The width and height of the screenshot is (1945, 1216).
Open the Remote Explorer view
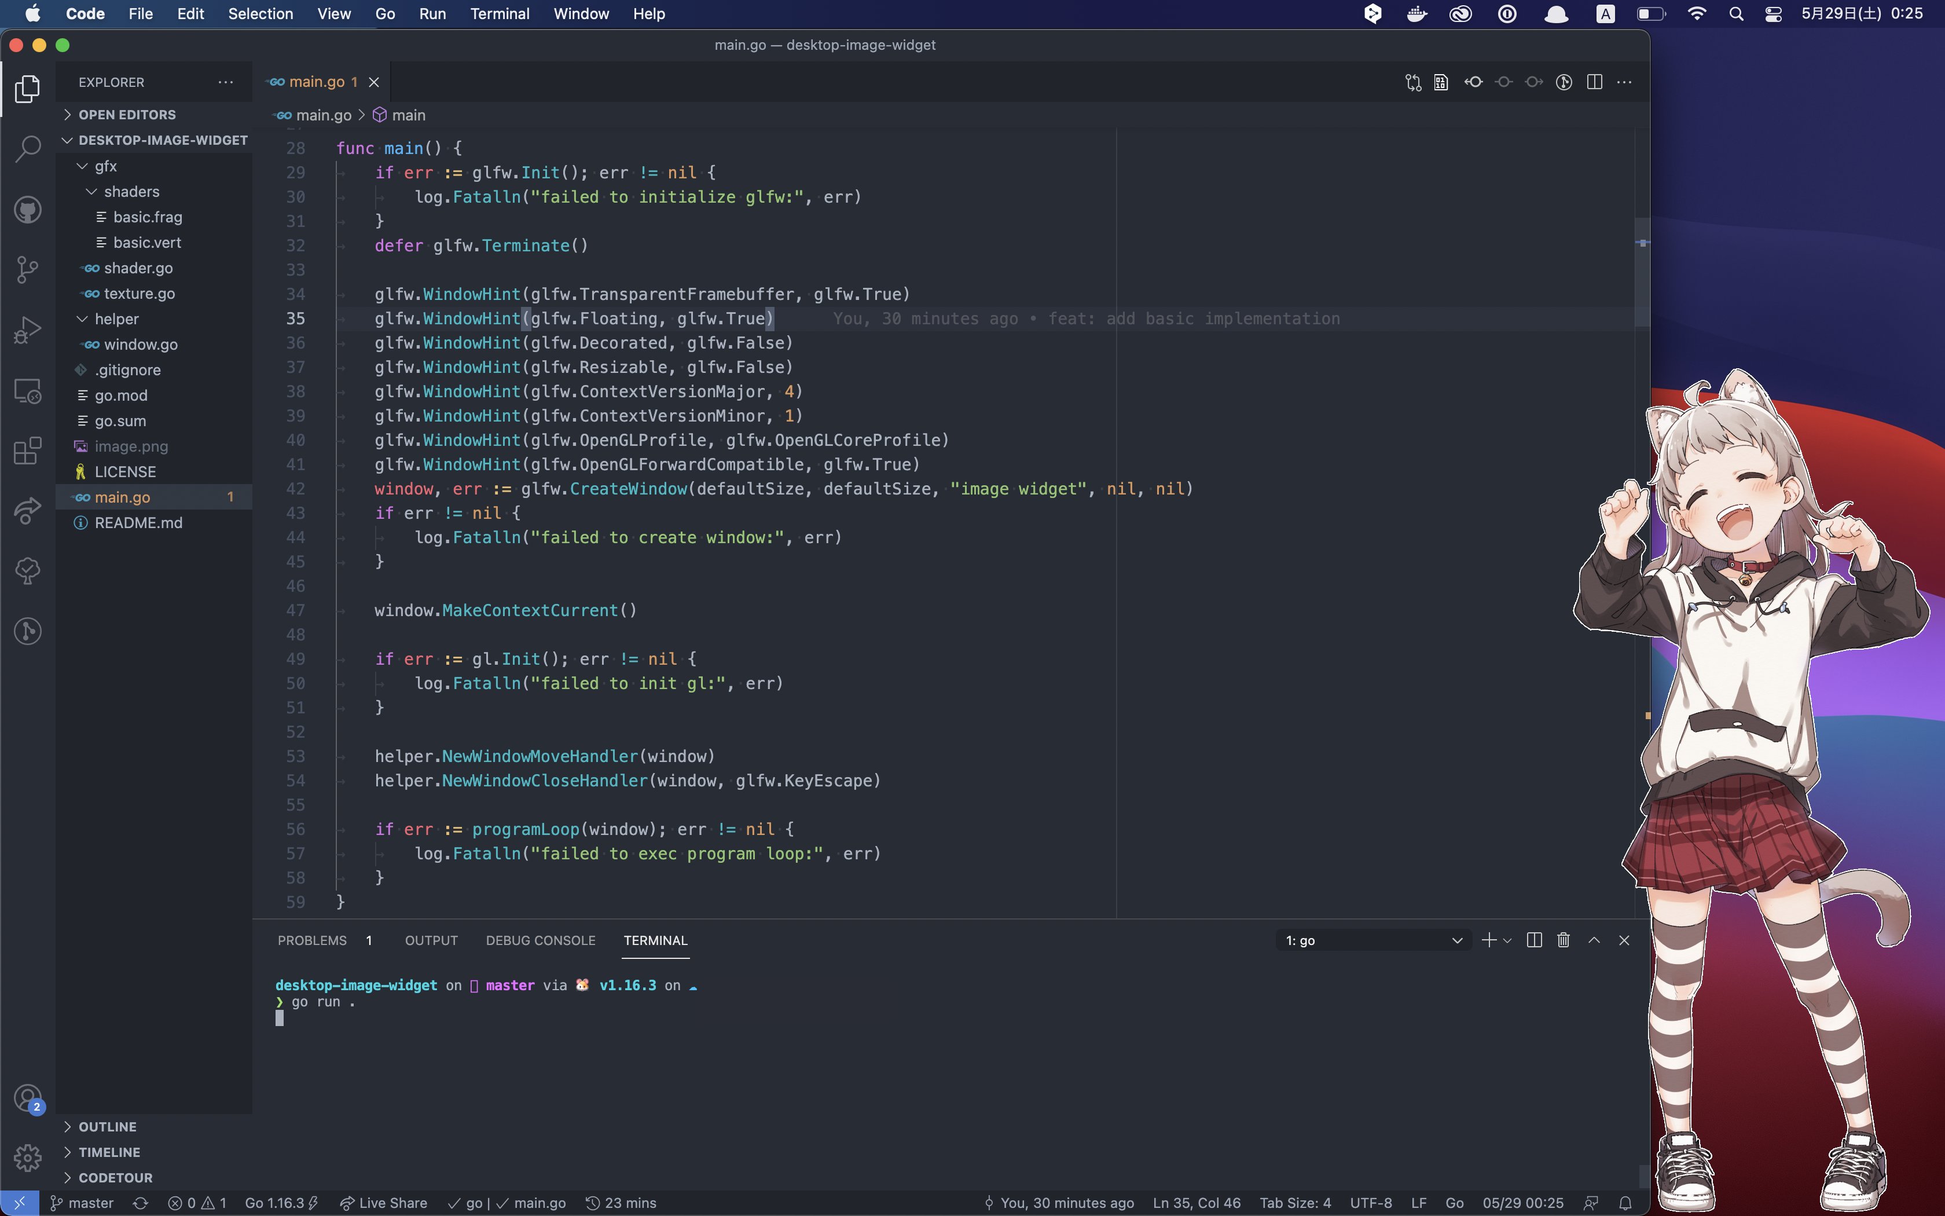coord(27,391)
